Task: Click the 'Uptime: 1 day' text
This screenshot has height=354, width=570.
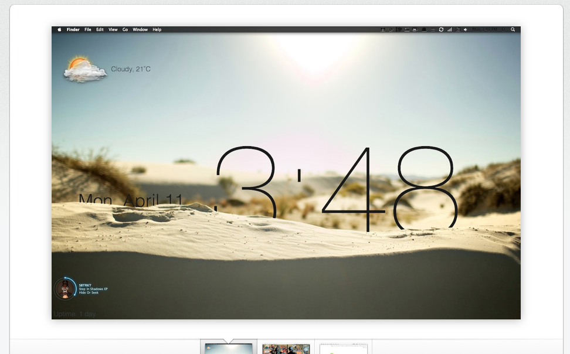Action: pyautogui.click(x=74, y=314)
